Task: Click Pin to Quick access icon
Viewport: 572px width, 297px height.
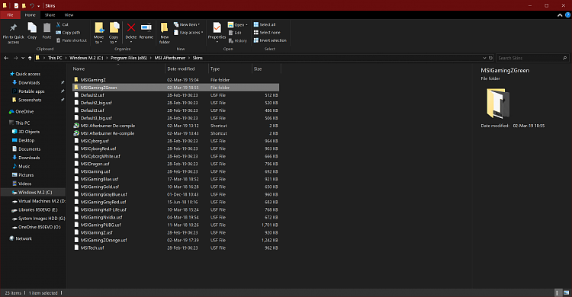Action: click(14, 28)
